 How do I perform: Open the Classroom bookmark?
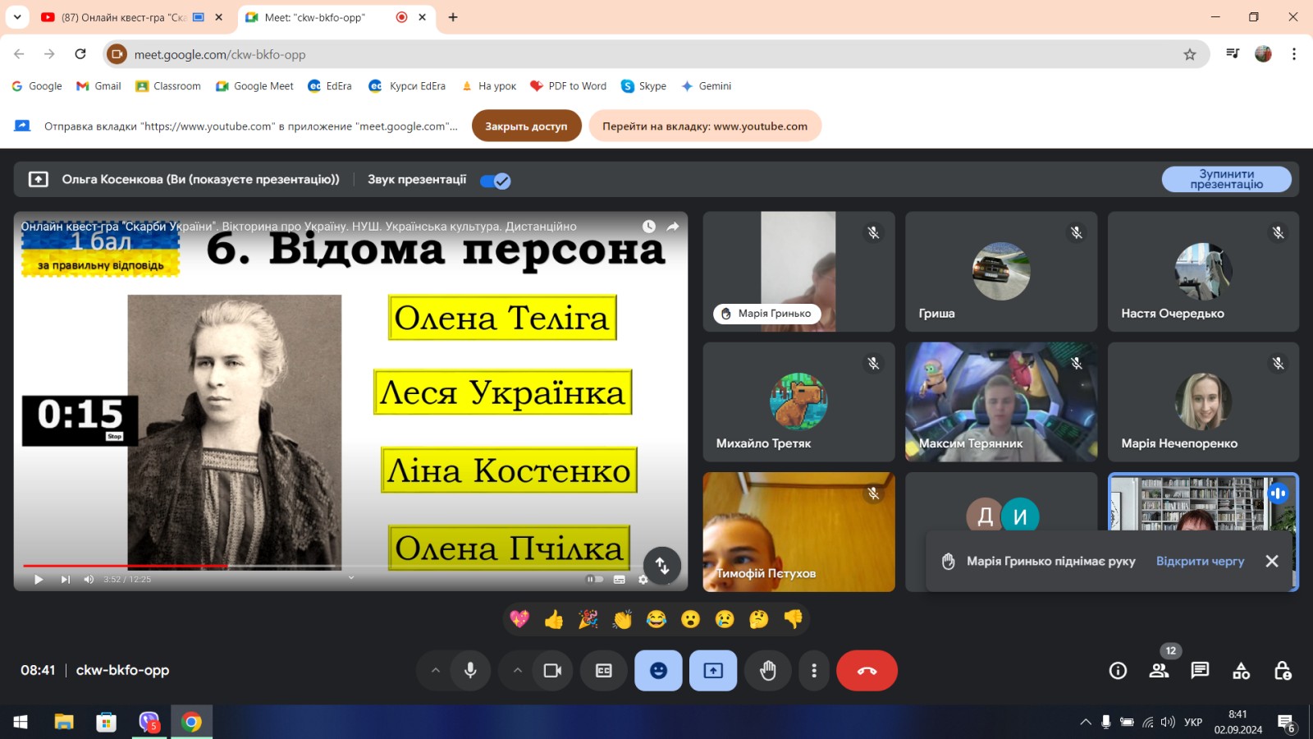(168, 86)
